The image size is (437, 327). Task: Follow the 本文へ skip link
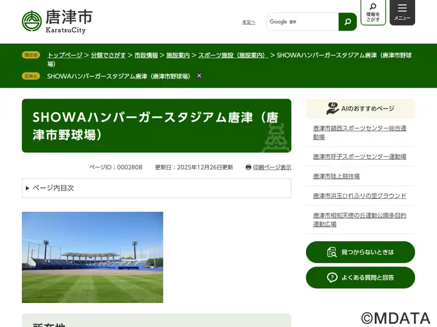249,22
